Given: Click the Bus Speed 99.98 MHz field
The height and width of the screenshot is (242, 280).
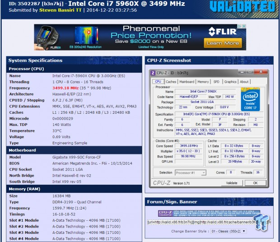Looking at the screenshot, I should point(189,156).
